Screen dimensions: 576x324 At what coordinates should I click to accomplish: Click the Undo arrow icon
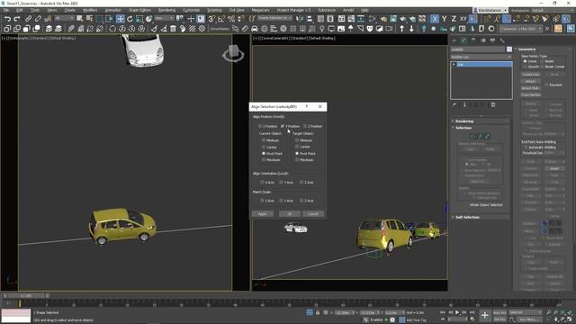tap(7, 19)
